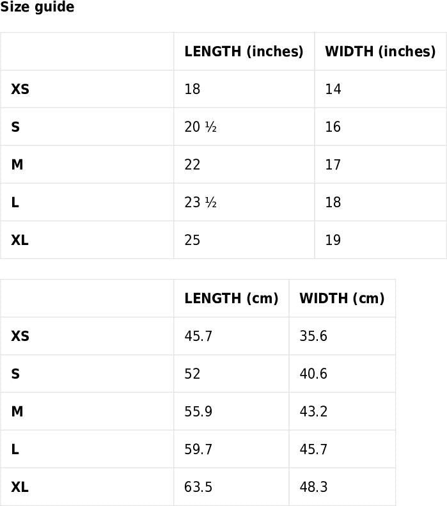The width and height of the screenshot is (447, 506).
Task: Click the 20 ½ length cell
Action: click(x=200, y=127)
